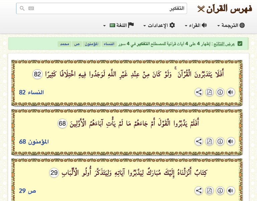The height and width of the screenshot is (201, 257).
Task: Click the search magnifier icon
Action: coord(22,9)
